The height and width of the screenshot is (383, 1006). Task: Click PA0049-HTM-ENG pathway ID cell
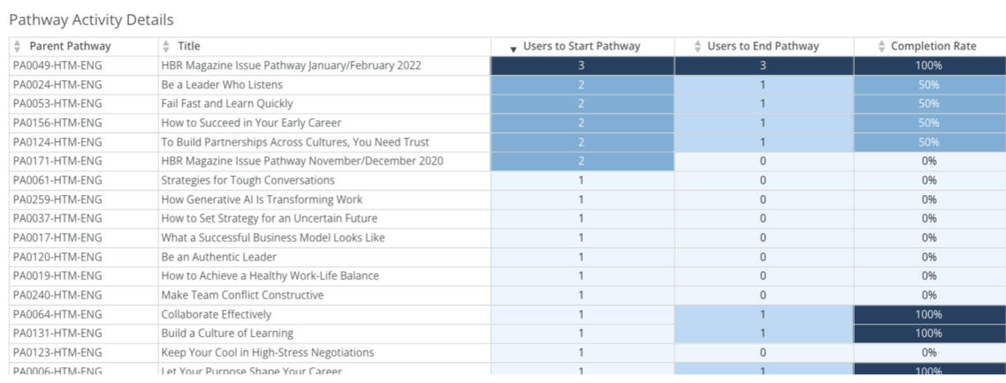(57, 65)
